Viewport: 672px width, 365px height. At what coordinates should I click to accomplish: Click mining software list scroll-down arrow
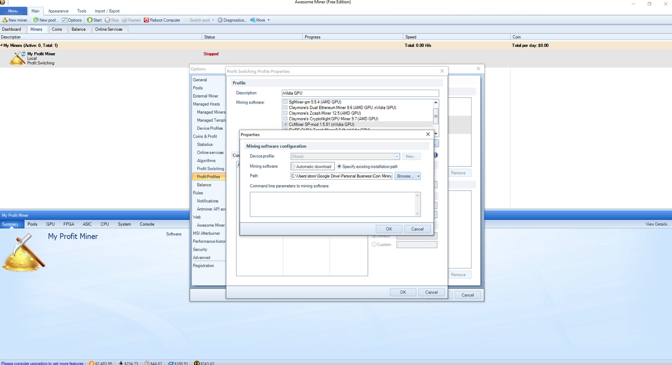tap(436, 134)
